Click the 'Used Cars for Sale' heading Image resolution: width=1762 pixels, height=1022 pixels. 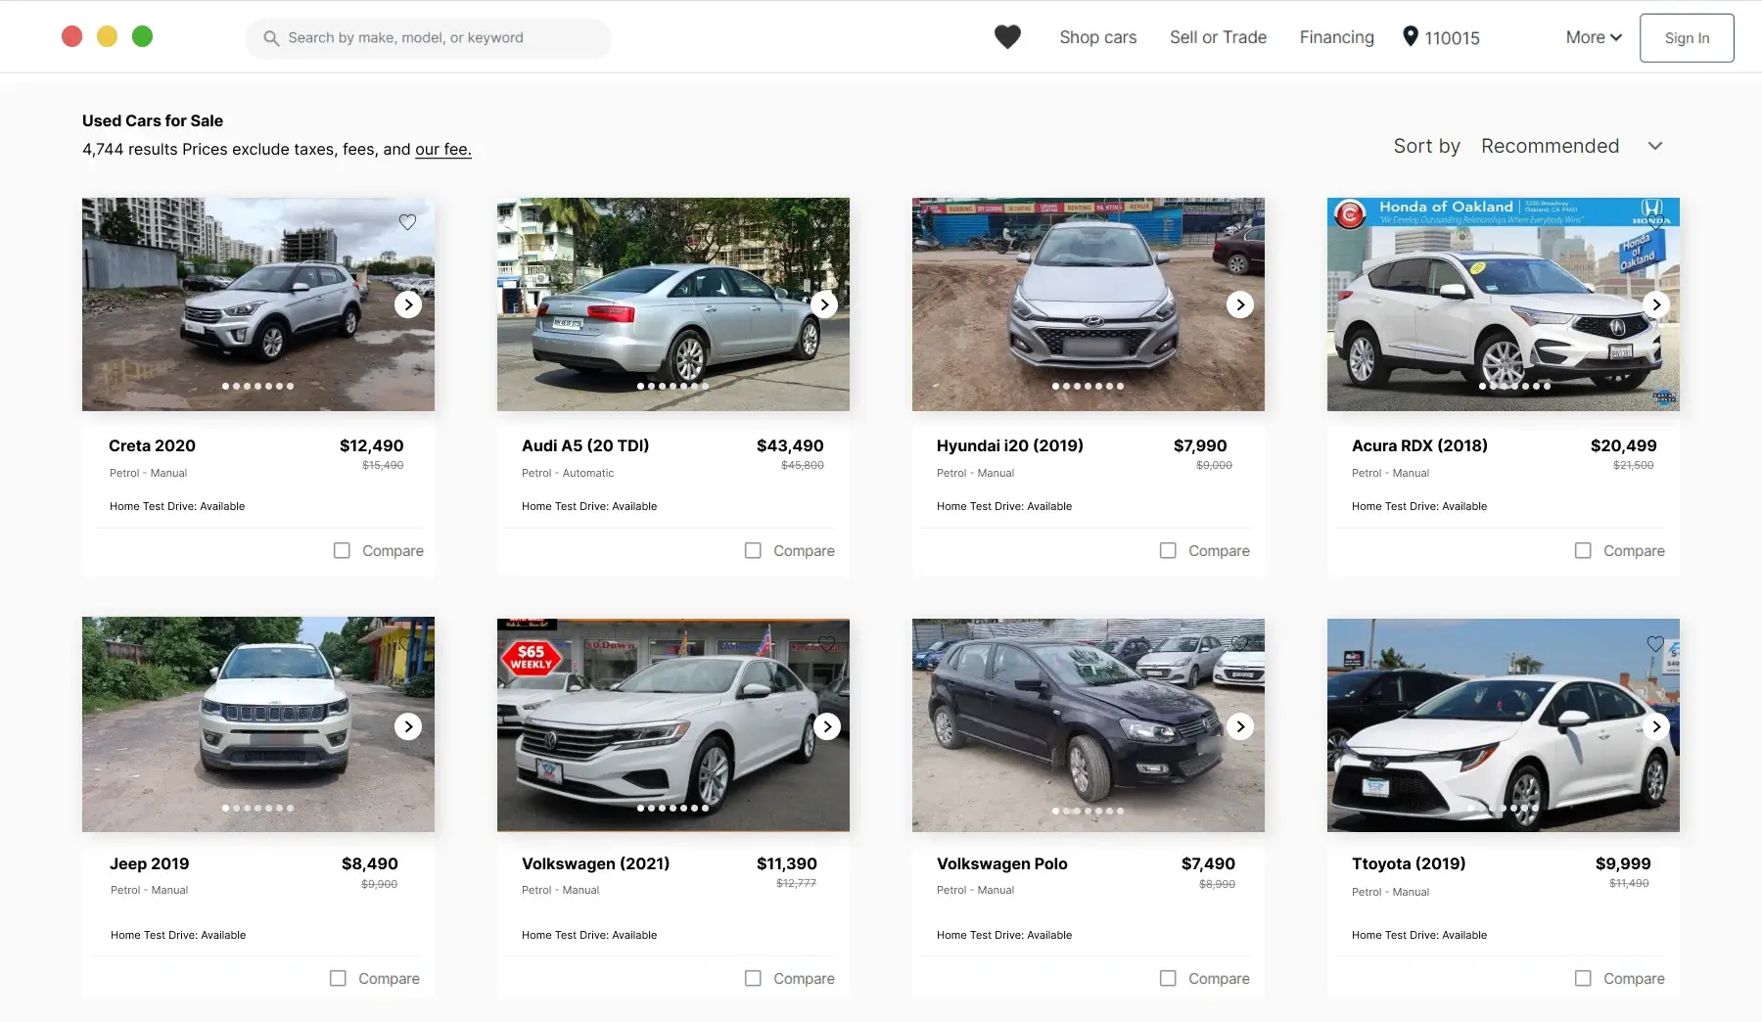click(x=153, y=120)
